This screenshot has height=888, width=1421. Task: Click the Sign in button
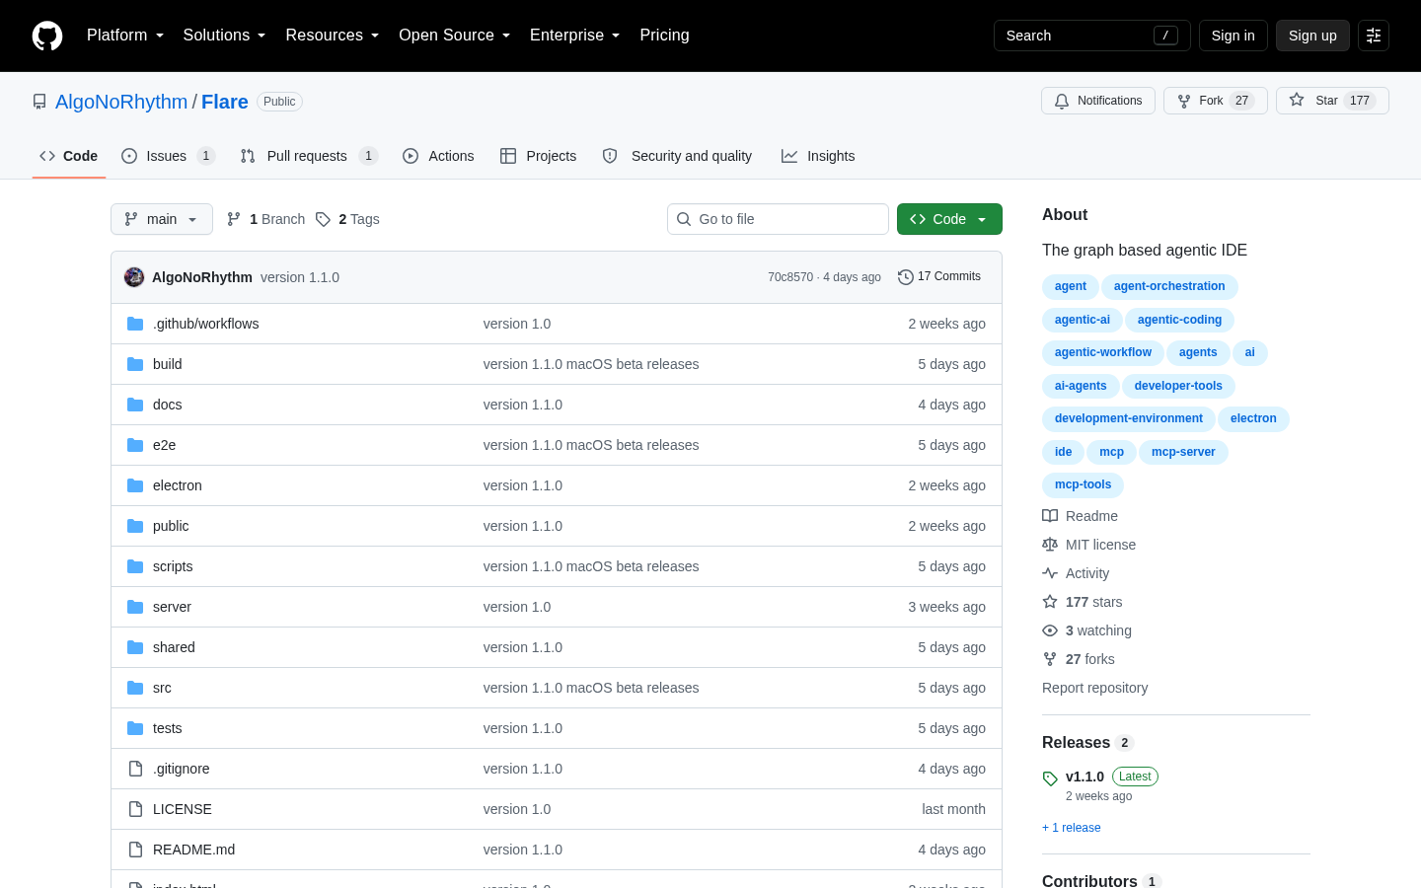[x=1234, y=36]
